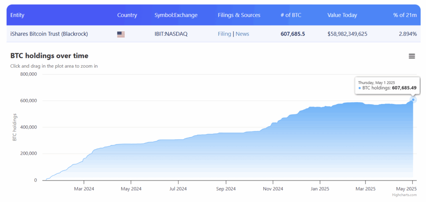The width and height of the screenshot is (426, 202).
Task: Click the Filings & Sources column header
Action: click(x=239, y=15)
